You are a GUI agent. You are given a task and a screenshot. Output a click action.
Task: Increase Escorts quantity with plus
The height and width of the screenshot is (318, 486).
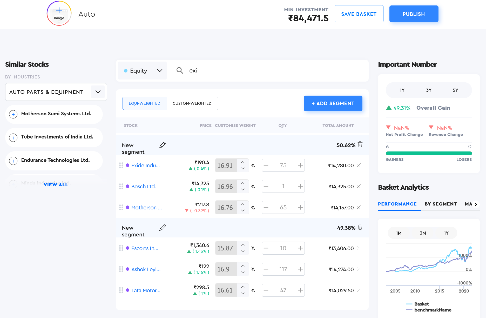coord(300,248)
